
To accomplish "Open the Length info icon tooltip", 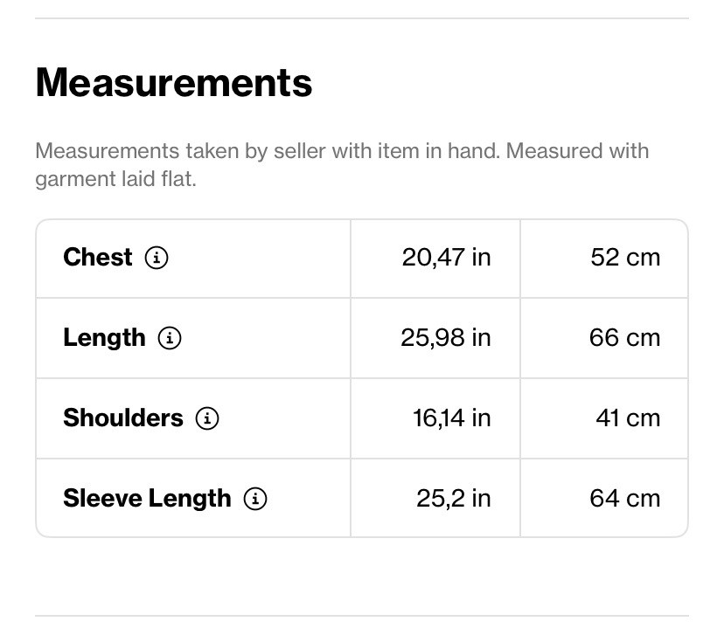I will pos(170,338).
